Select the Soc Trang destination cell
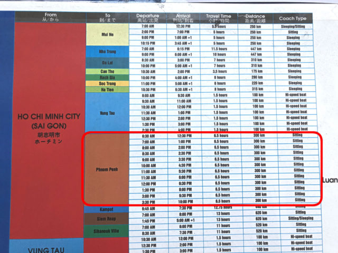The image size is (338, 253). click(x=108, y=83)
